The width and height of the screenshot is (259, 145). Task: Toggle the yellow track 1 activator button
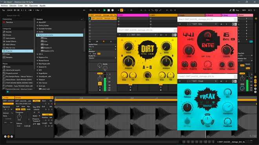click(x=100, y=84)
